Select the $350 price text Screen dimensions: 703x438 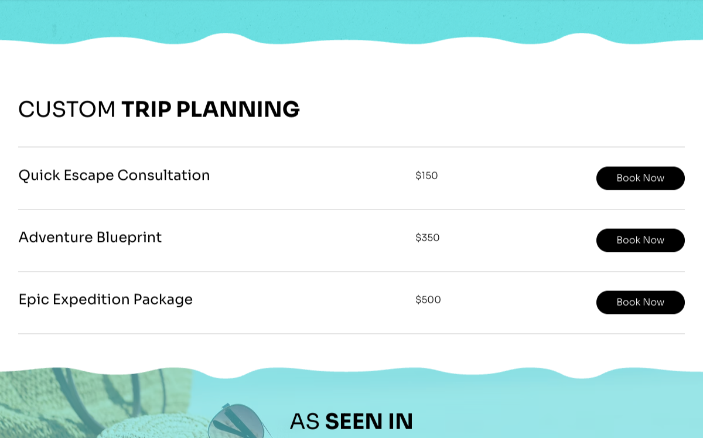click(428, 238)
